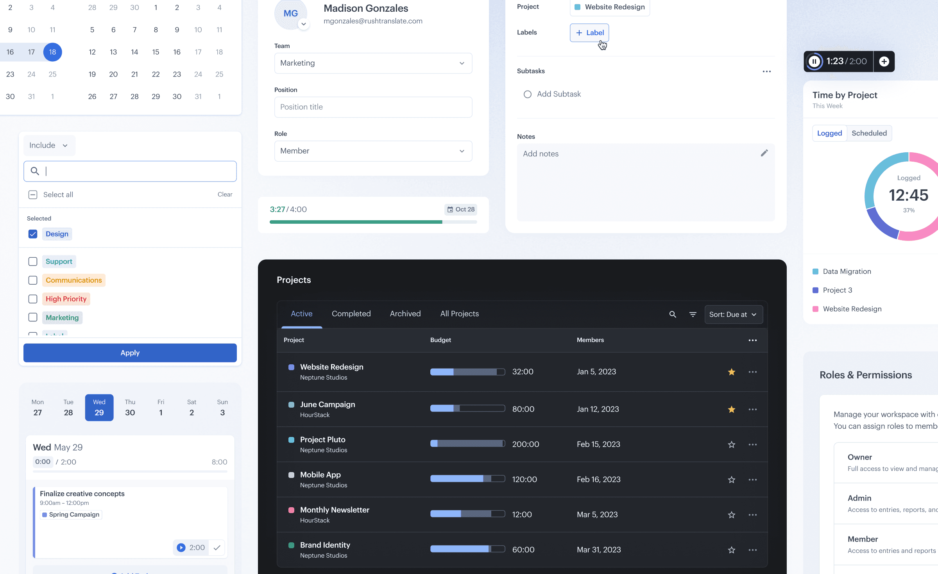Open more options for Website Redesign row
Screen dimensions: 938x574
coord(753,372)
